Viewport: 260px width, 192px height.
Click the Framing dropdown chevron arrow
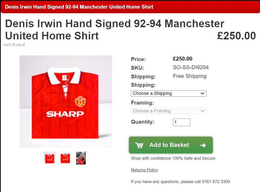(x=202, y=111)
